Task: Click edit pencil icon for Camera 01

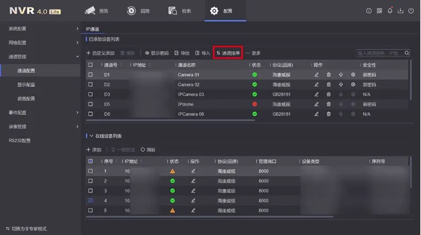Action: [317, 75]
